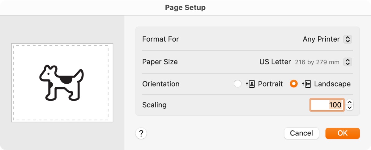Open the Paper Size dropdown arrows

348,62
